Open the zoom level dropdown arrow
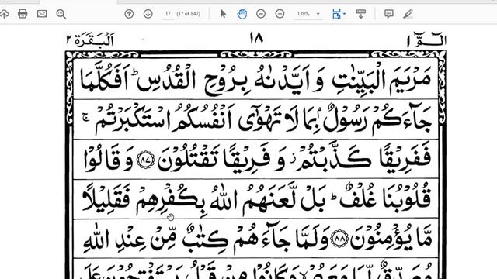Viewport: 497px width, 279px height. coord(318,14)
